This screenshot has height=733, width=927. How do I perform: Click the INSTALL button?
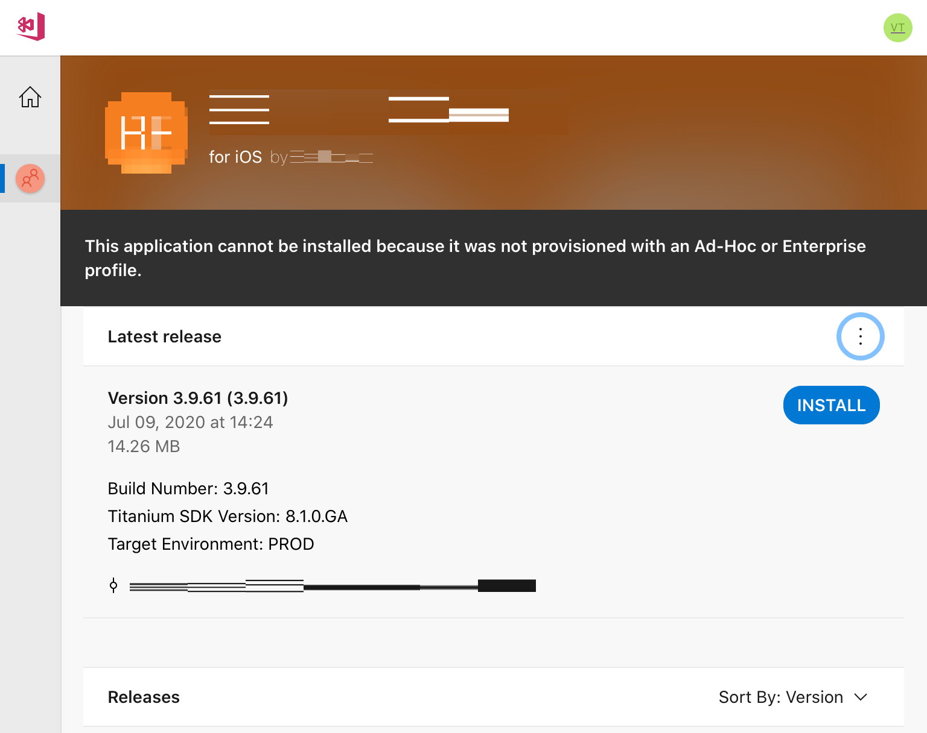click(x=831, y=405)
